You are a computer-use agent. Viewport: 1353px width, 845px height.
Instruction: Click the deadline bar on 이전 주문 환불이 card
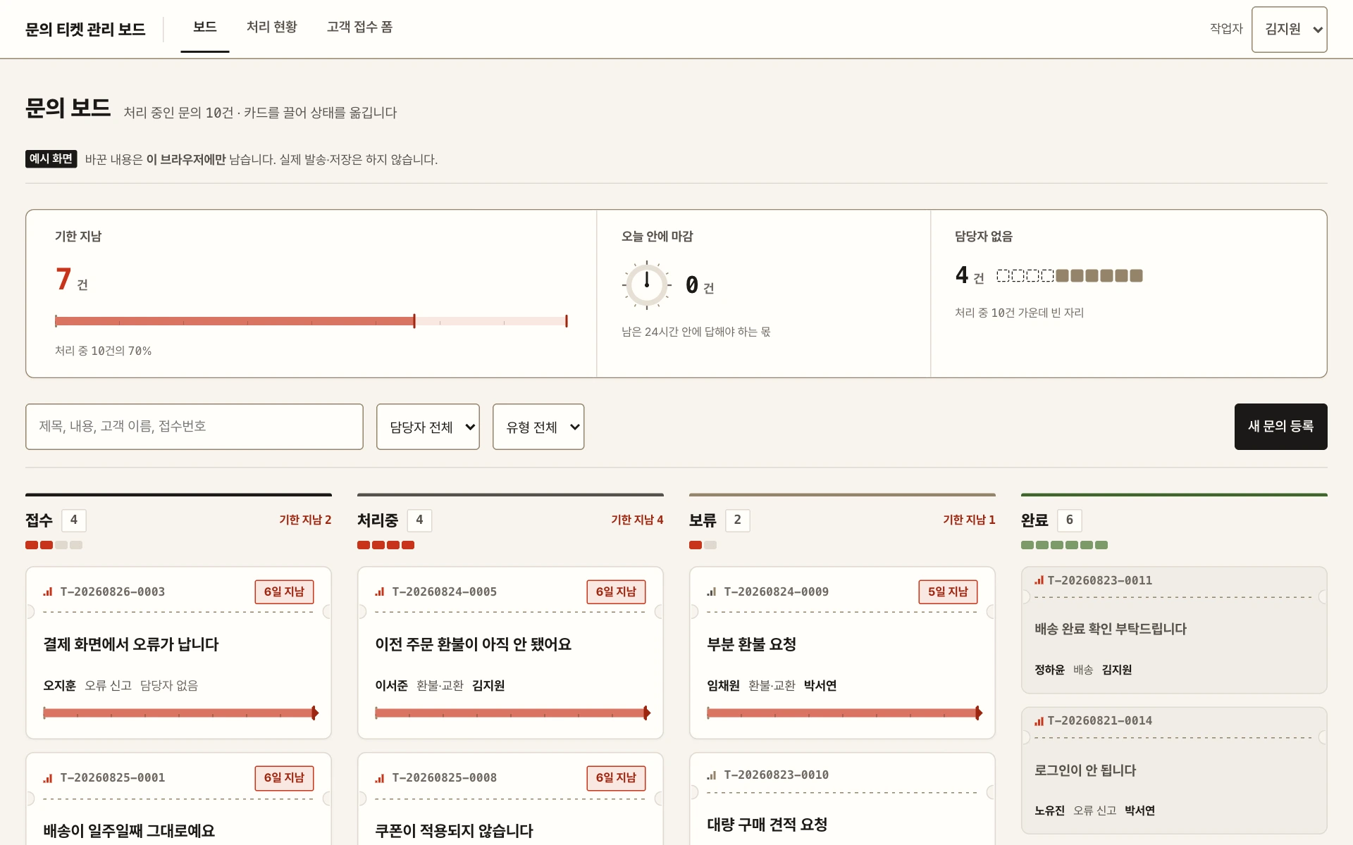coord(512,713)
